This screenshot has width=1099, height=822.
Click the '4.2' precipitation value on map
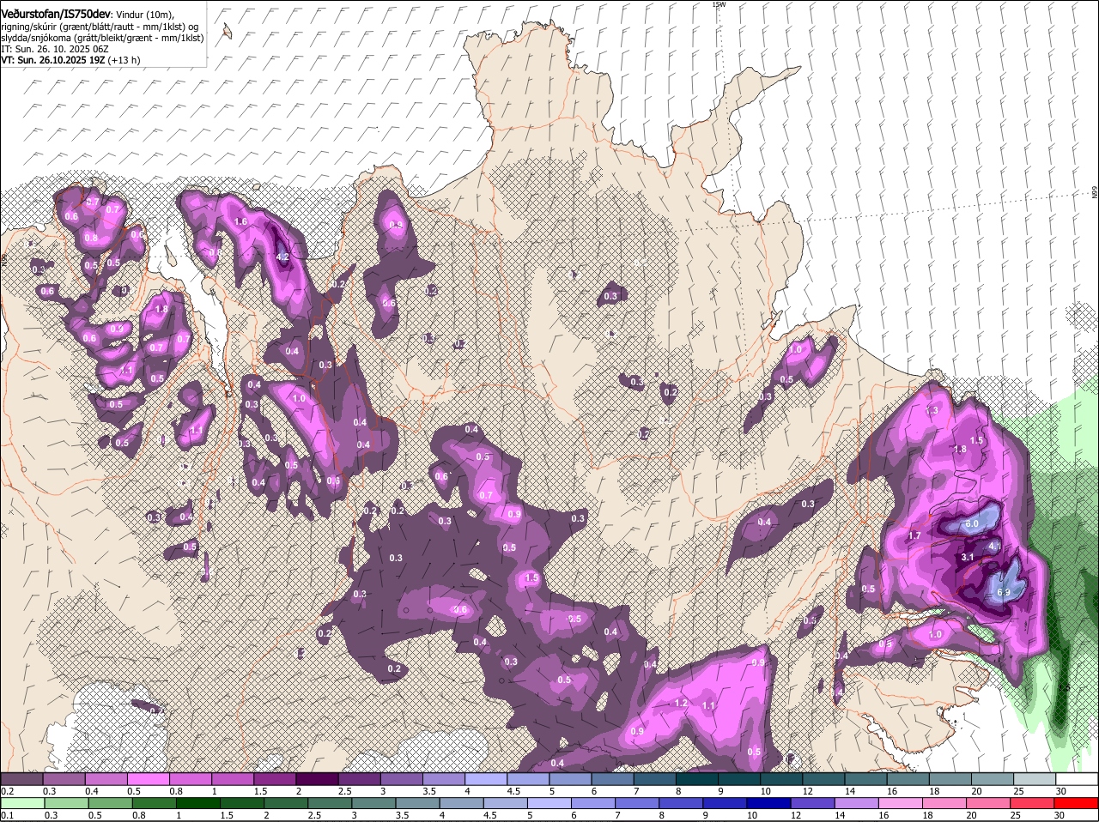tap(282, 257)
